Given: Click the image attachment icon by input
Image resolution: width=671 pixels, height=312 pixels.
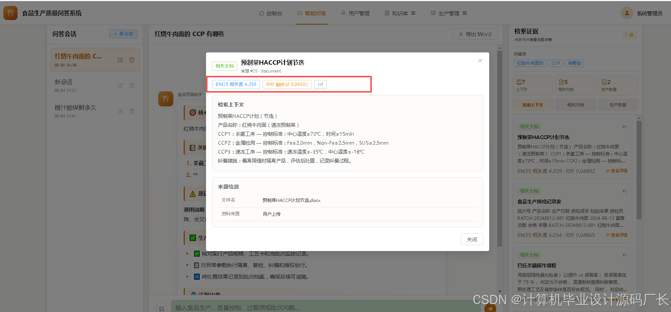Looking at the screenshot, I should 162,308.
